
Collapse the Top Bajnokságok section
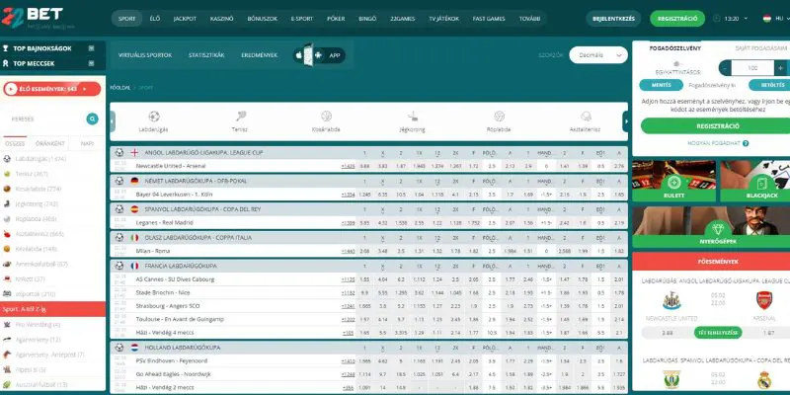pyautogui.click(x=91, y=48)
